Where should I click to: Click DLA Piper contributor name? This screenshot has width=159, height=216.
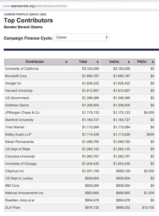(13, 207)
